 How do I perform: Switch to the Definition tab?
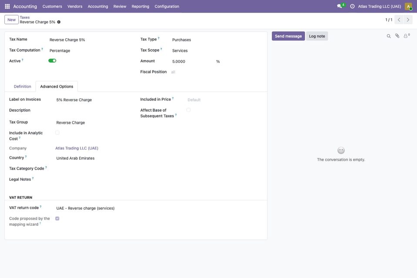coord(22,87)
